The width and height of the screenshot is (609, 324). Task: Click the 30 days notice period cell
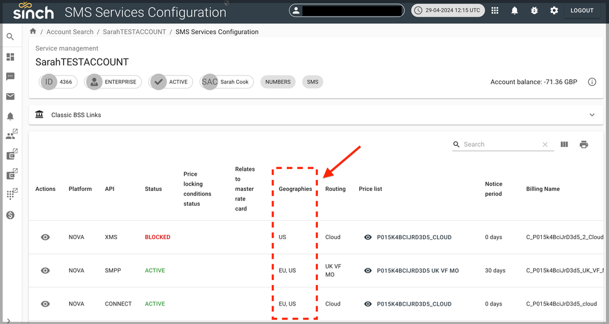(495, 270)
